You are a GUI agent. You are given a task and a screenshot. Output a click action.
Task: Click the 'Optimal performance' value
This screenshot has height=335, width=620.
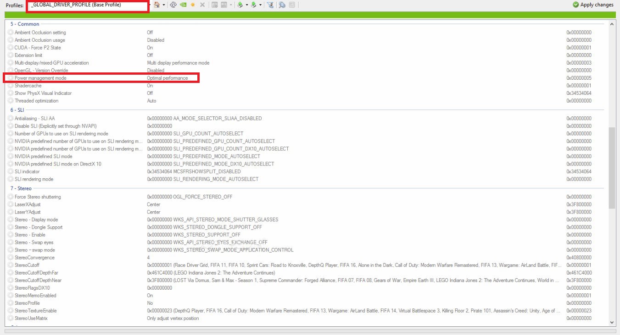(x=168, y=78)
